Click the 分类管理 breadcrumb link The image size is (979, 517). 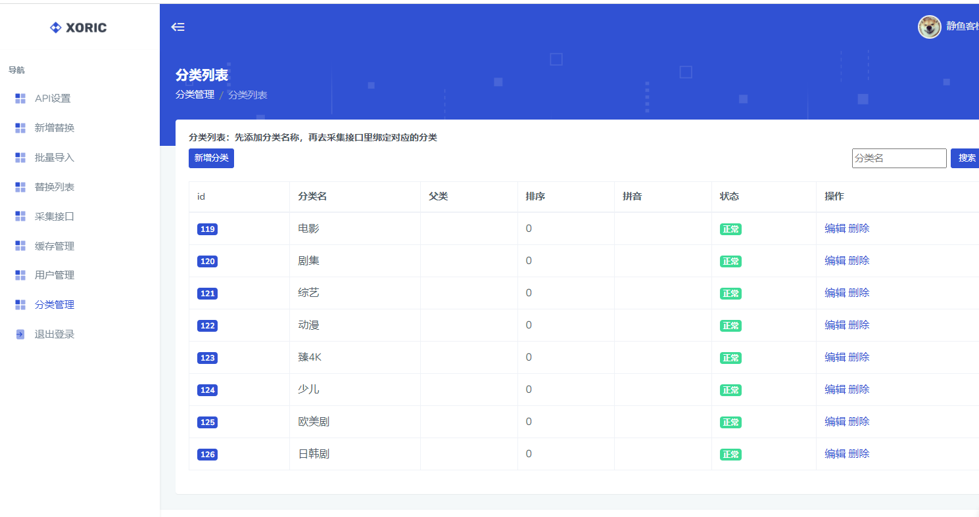195,95
